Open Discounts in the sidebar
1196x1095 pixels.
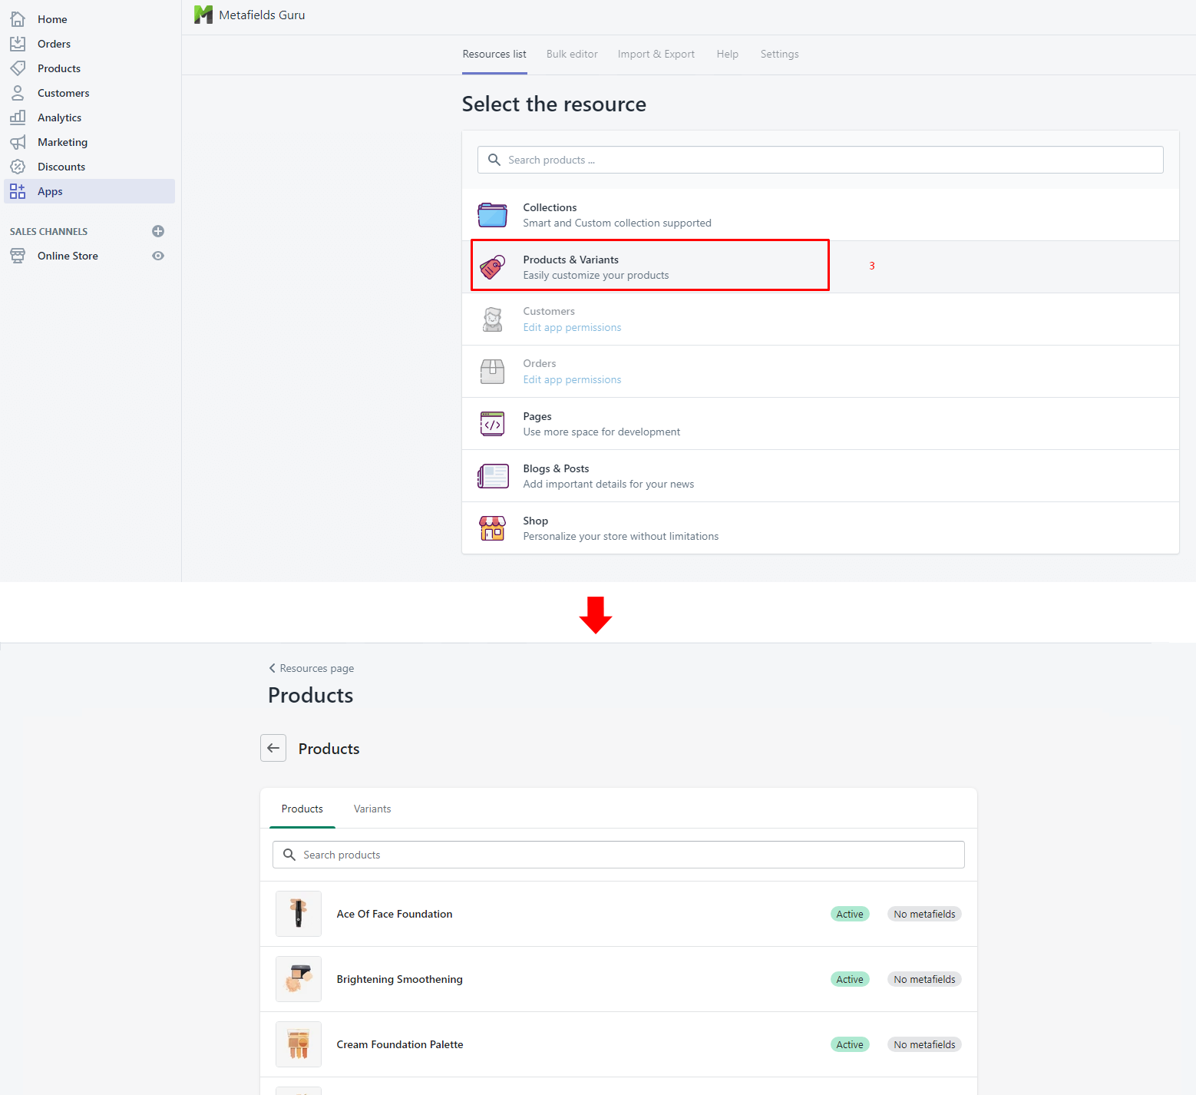61,167
